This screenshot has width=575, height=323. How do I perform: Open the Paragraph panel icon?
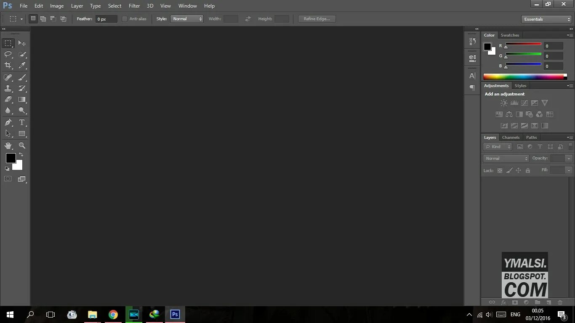472,87
